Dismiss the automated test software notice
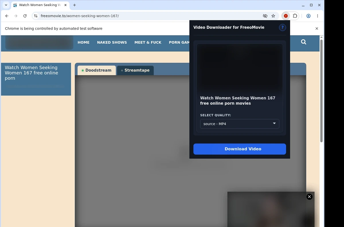This screenshot has width=344, height=227. point(317,28)
